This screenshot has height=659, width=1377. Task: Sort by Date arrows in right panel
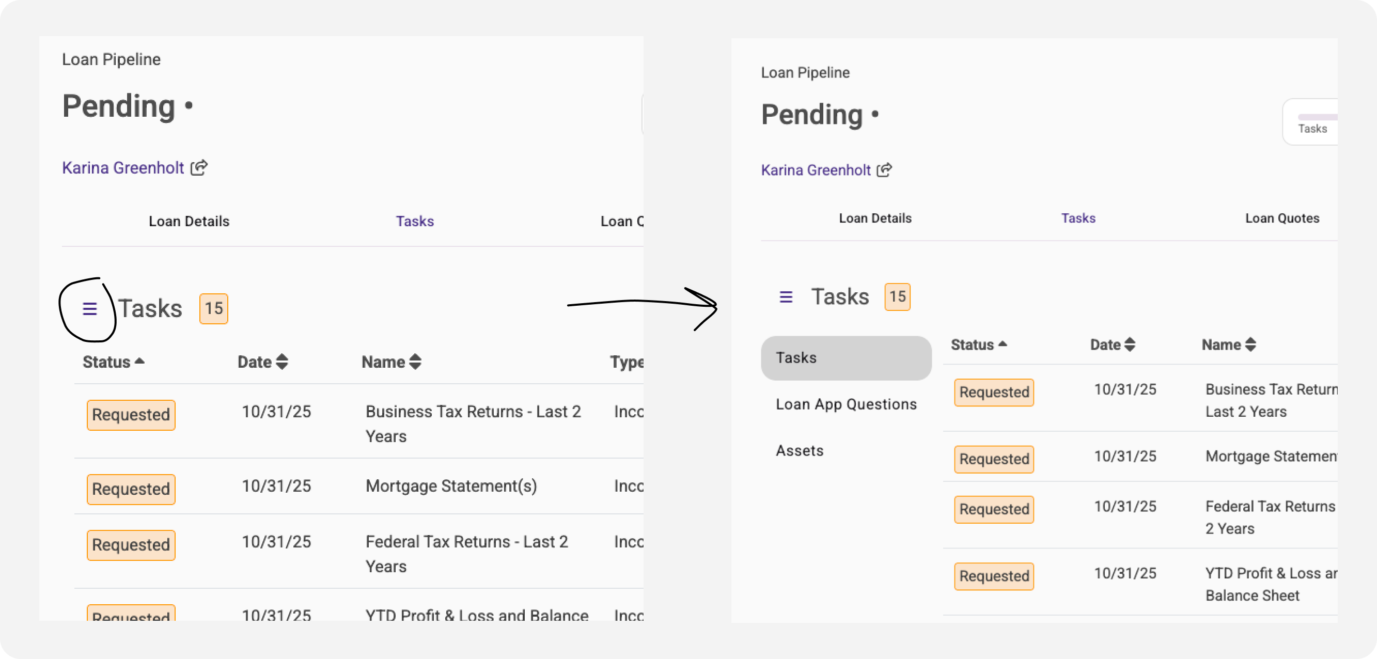[1129, 344]
